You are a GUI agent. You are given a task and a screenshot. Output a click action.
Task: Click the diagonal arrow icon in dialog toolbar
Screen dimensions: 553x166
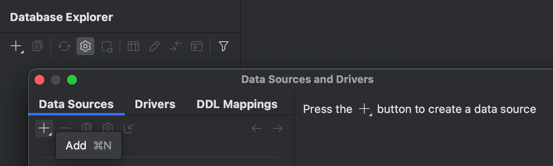[x=129, y=128]
